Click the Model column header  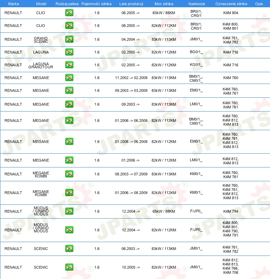click(41, 4)
